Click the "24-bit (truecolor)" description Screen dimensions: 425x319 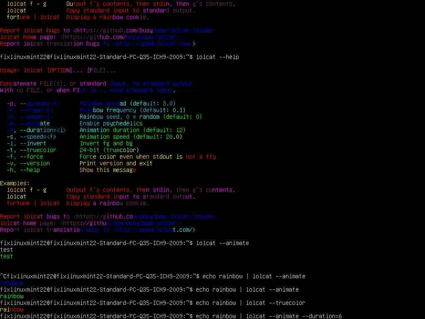point(110,150)
